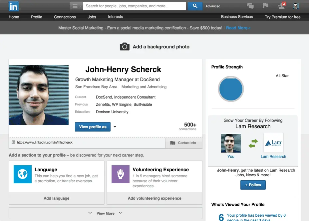Click the You photo in follow card
This screenshot has width=309, height=221.
tap(231, 143)
